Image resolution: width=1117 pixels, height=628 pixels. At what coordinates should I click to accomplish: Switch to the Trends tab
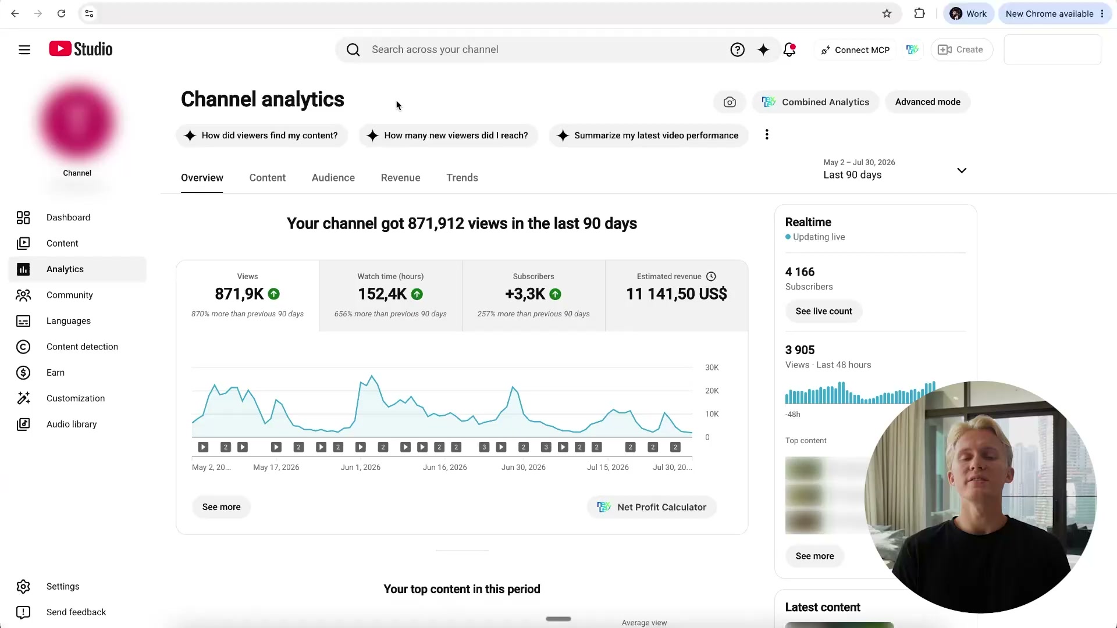tap(463, 178)
